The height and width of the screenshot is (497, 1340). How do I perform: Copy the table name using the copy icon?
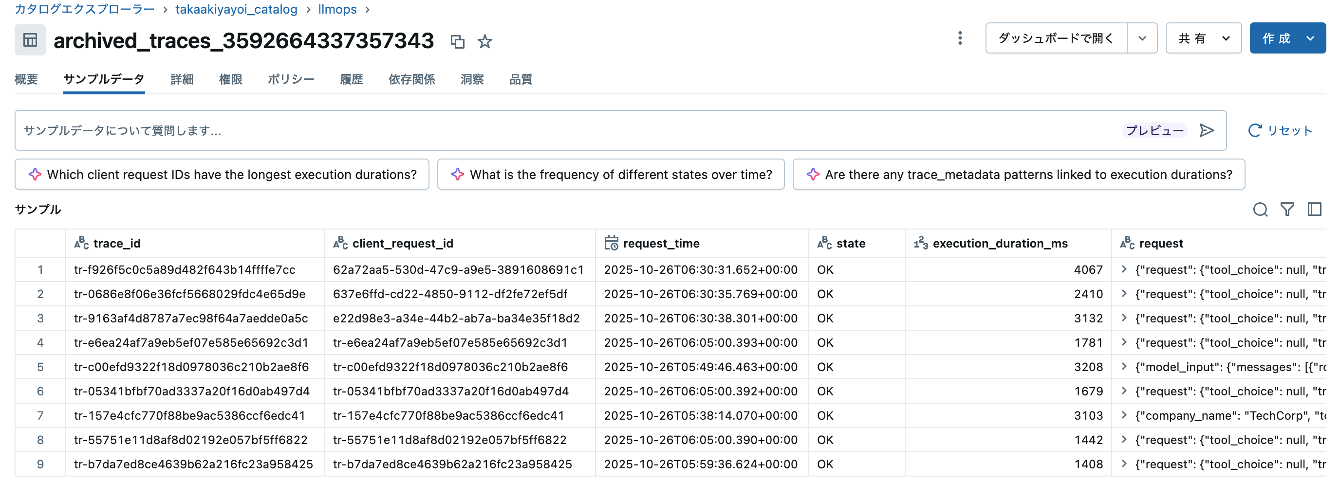pyautogui.click(x=458, y=41)
